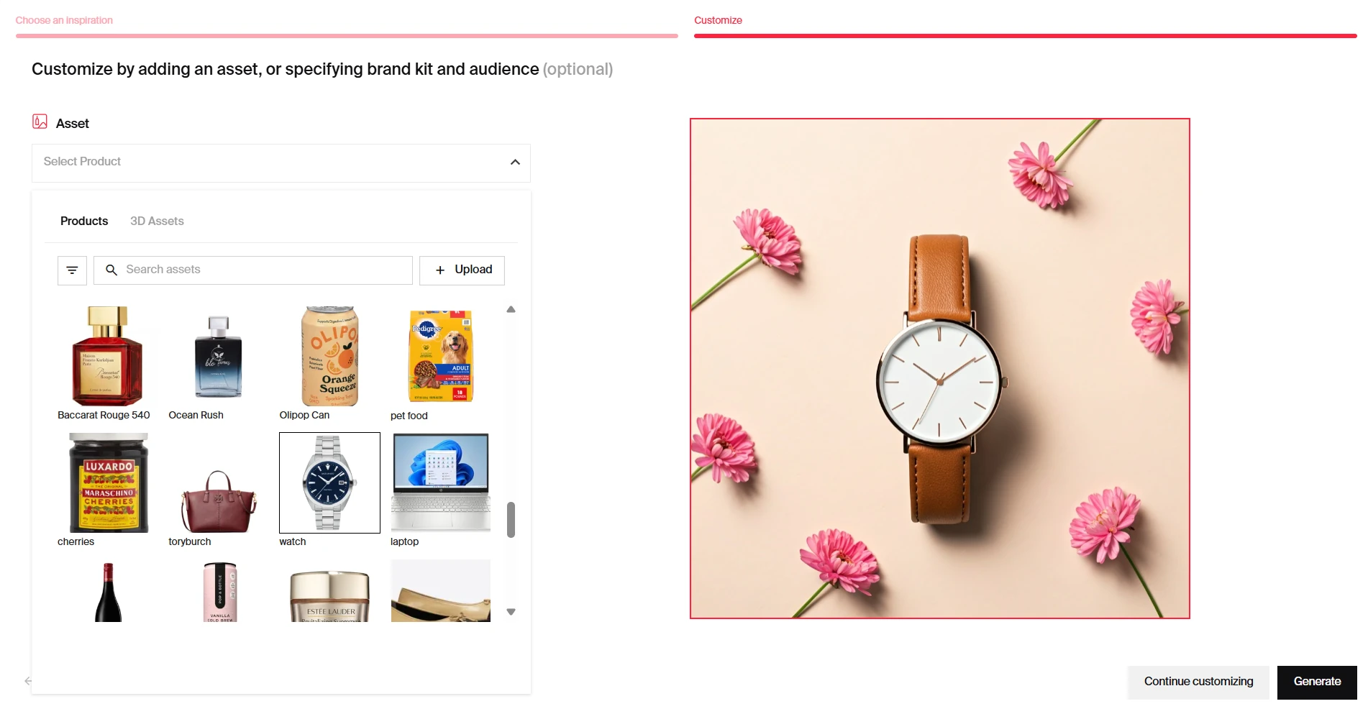The width and height of the screenshot is (1368, 709).
Task: Select the cherries jar product
Action: [108, 482]
